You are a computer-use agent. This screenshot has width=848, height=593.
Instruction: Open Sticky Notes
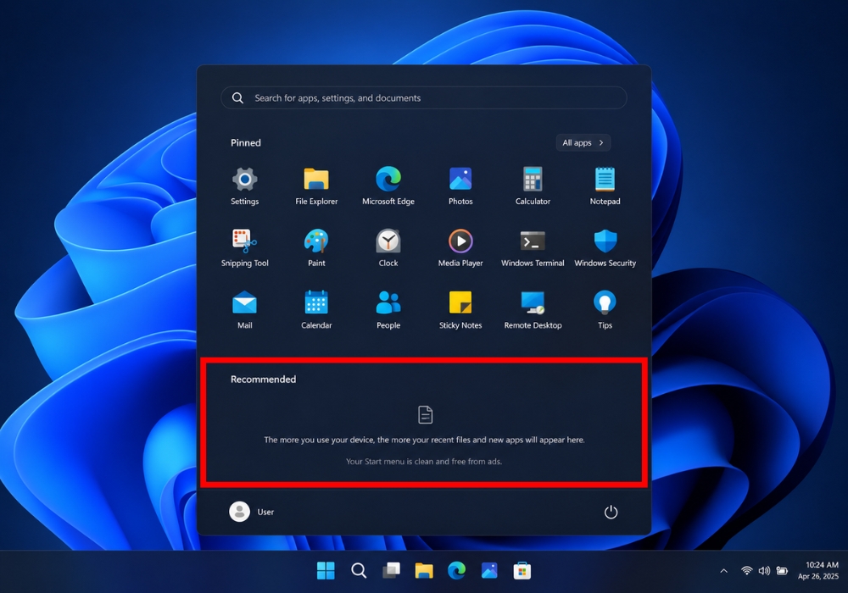tap(460, 310)
